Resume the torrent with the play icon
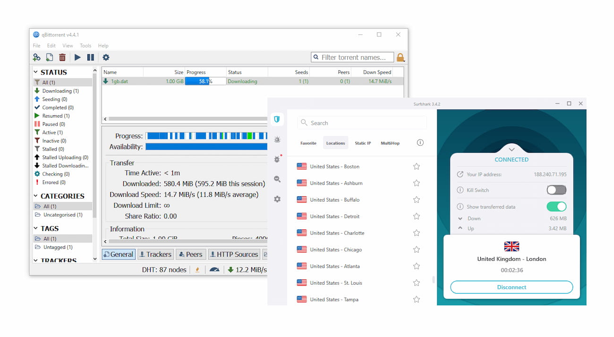The height and width of the screenshot is (337, 614). 77,57
